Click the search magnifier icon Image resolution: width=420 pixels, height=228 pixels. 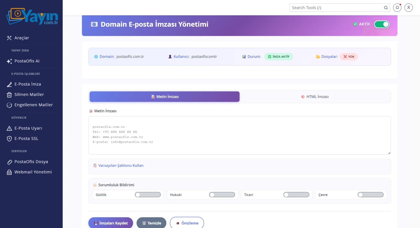pyautogui.click(x=386, y=8)
